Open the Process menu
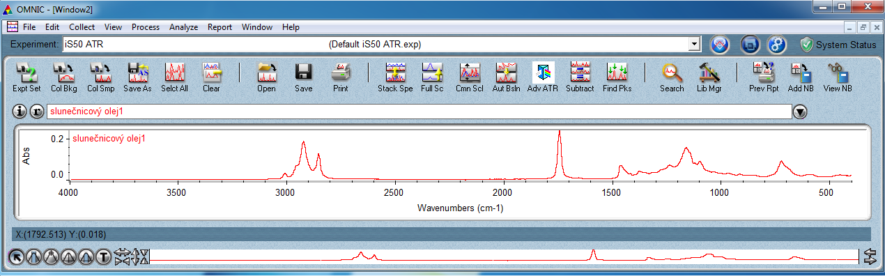Screen dimensions: 885x276 145,27
